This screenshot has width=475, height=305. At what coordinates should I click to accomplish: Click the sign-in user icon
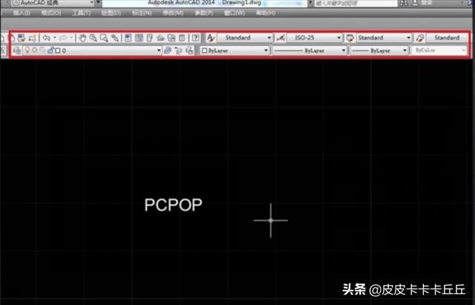coord(415,3)
